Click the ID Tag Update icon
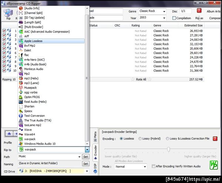Screen dimensions: 222x183 pyautogui.click(x=21, y=18)
